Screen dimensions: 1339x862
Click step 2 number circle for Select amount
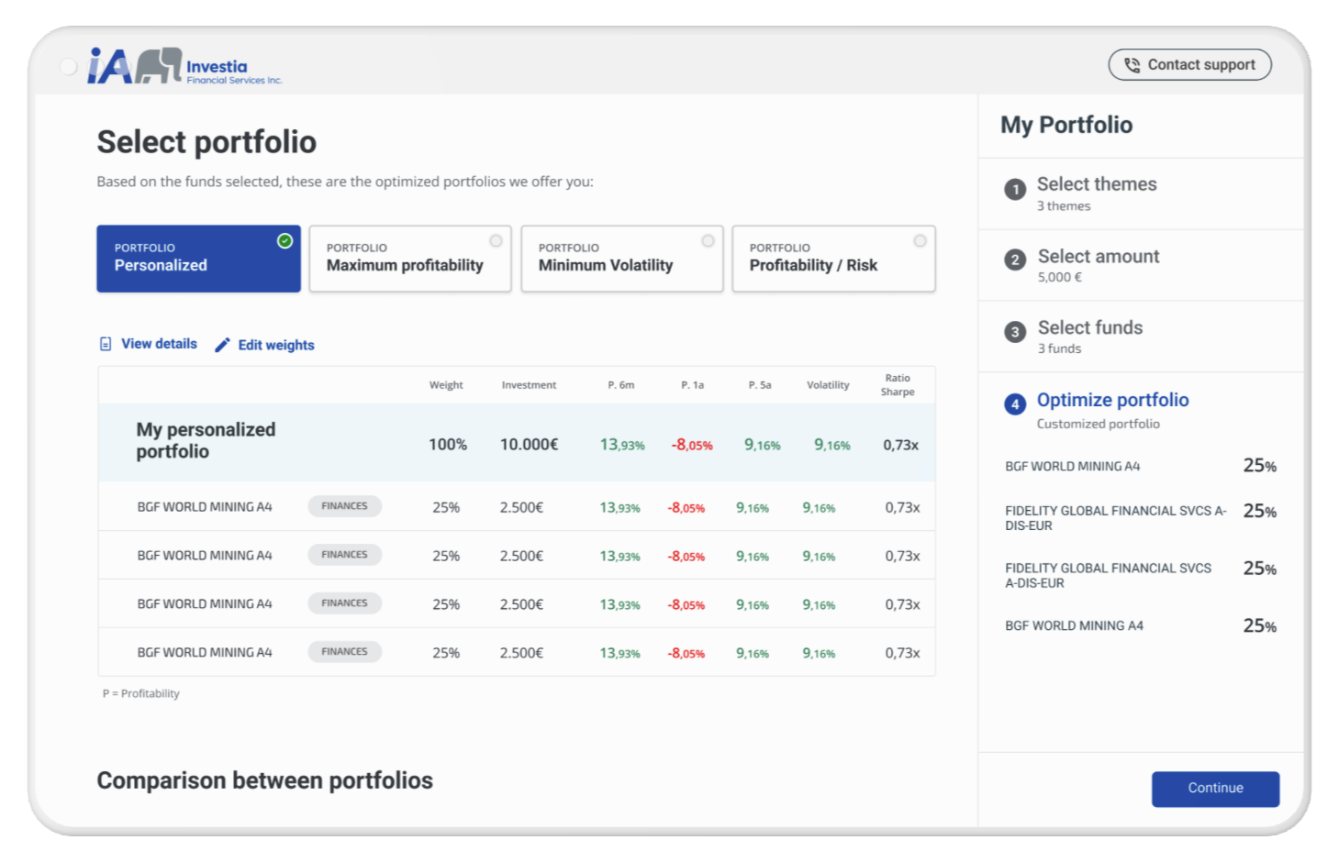point(1015,260)
